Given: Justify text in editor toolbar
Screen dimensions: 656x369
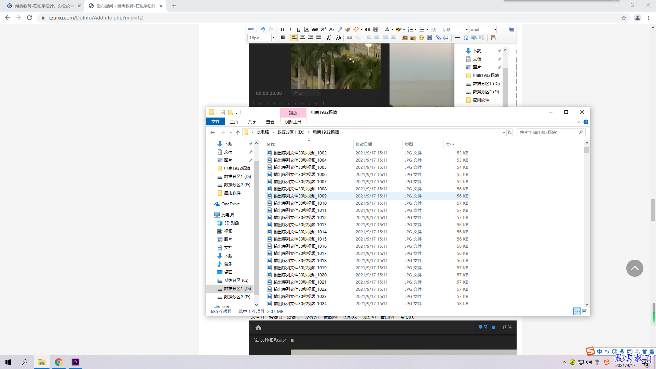Looking at the screenshot, I should (319, 38).
